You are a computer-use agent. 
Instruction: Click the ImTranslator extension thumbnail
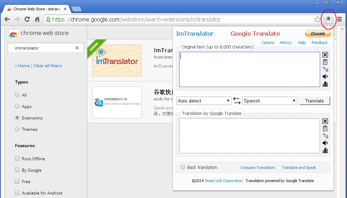117,61
